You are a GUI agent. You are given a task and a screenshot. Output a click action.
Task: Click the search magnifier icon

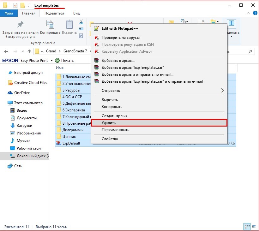point(250,51)
